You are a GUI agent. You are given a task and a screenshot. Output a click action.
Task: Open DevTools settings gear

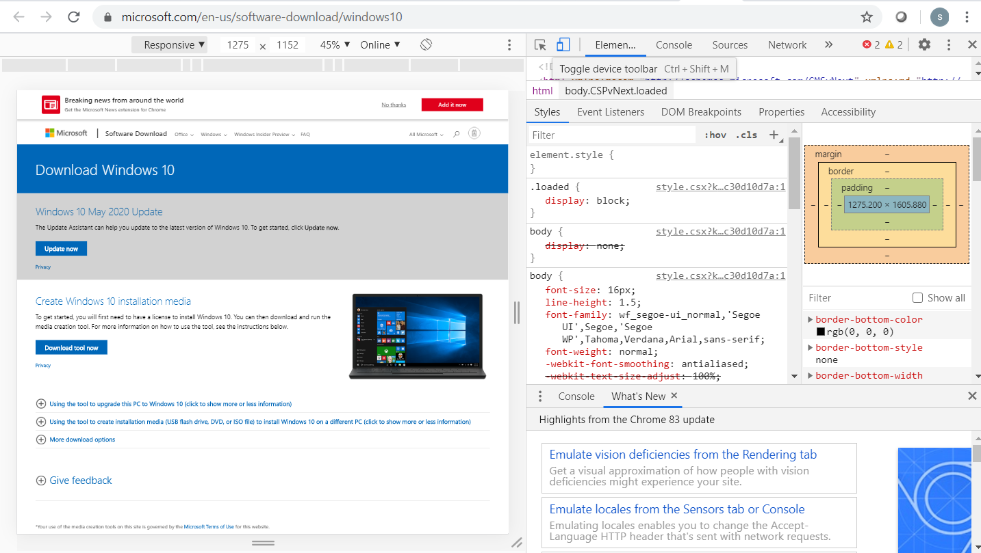(924, 45)
